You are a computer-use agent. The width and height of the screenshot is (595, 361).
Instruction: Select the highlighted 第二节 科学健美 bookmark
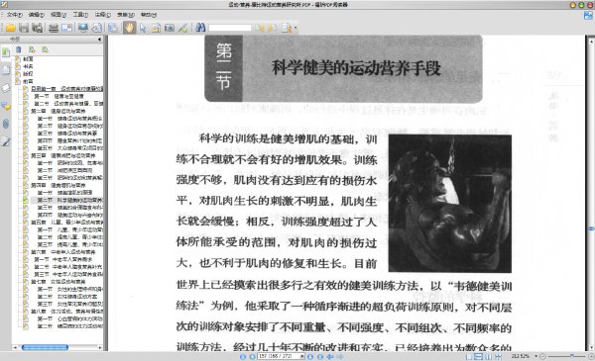pyautogui.click(x=69, y=200)
